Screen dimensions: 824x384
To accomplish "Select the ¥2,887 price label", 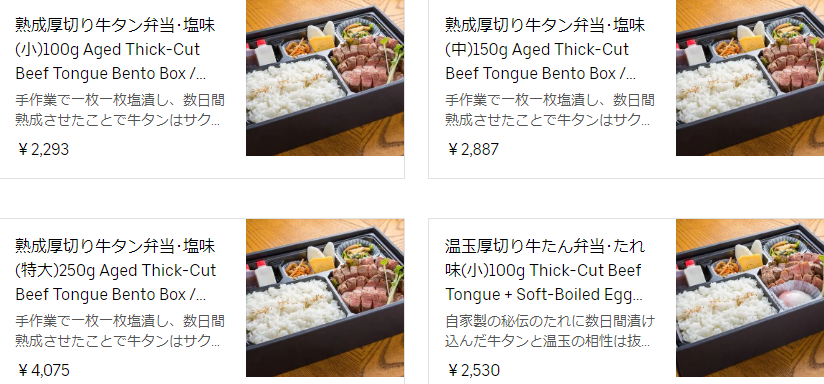I will click(473, 149).
